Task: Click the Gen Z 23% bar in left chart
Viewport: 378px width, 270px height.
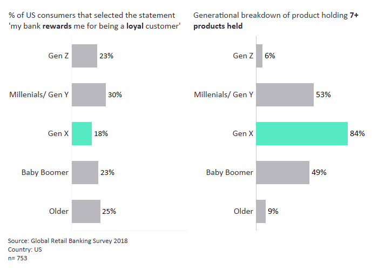Action: click(x=84, y=56)
